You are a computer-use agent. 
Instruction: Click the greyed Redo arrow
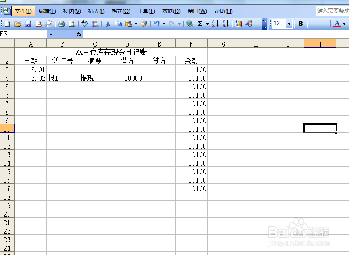(172, 24)
